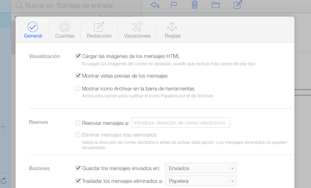Open the General preferences tab
Viewport: 311px width, 188px height.
[33, 30]
